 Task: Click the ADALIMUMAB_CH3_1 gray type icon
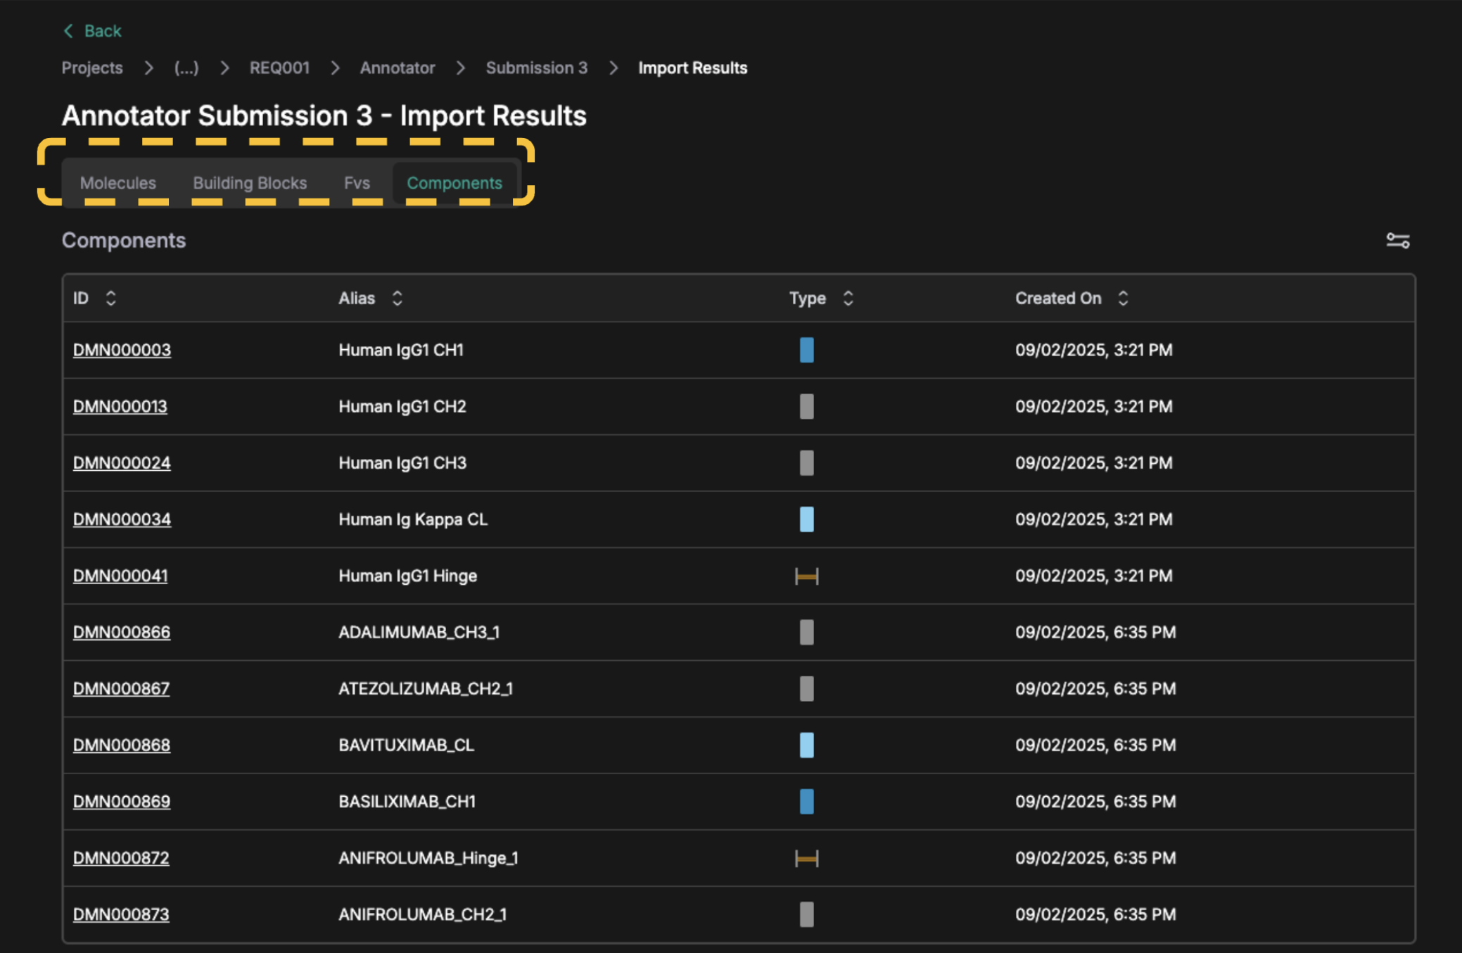tap(806, 632)
